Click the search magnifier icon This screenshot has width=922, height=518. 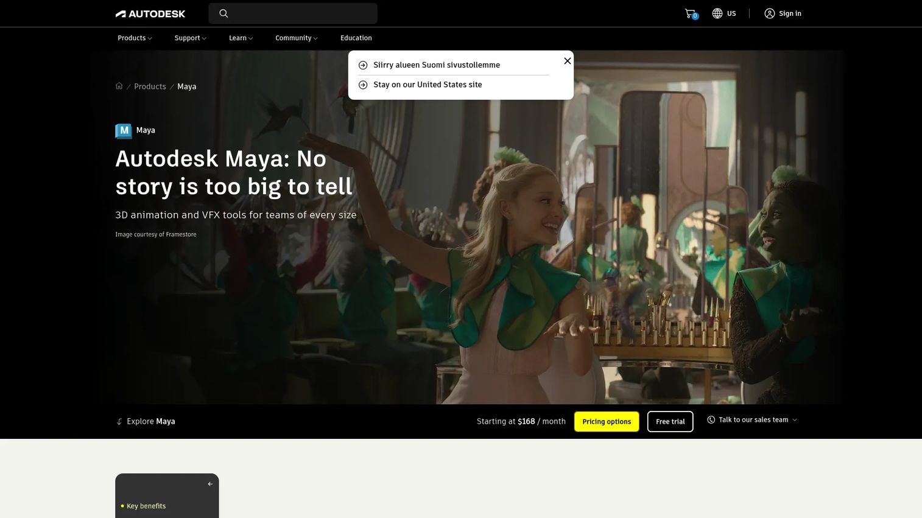tap(223, 13)
